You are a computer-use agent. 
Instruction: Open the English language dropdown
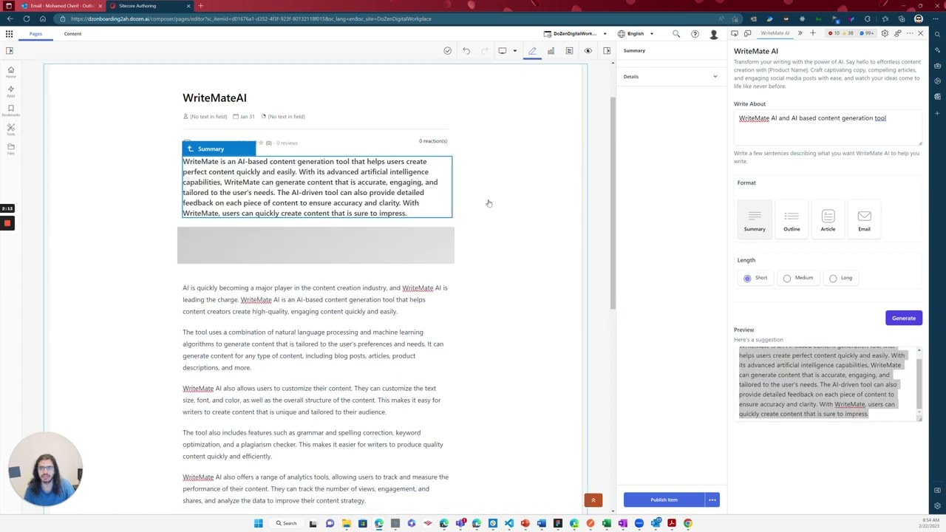click(x=636, y=34)
